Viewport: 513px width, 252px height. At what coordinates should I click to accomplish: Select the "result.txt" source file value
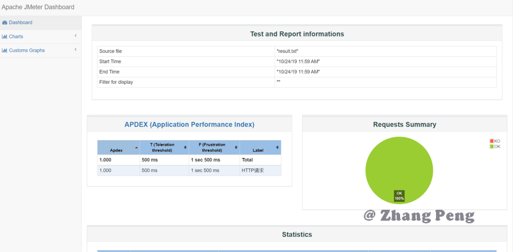point(287,51)
